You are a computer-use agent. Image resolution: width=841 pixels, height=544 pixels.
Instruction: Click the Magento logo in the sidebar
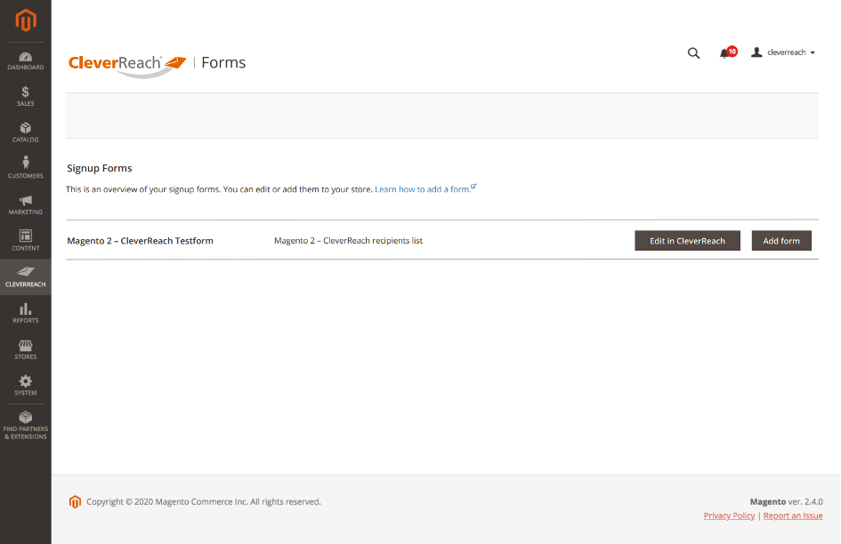tap(26, 20)
